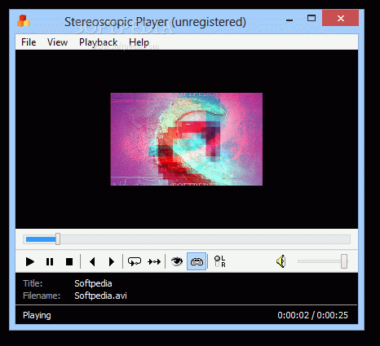The height and width of the screenshot is (346, 380).
Task: Toggle the 3D glasses stereo mode
Action: tap(197, 261)
